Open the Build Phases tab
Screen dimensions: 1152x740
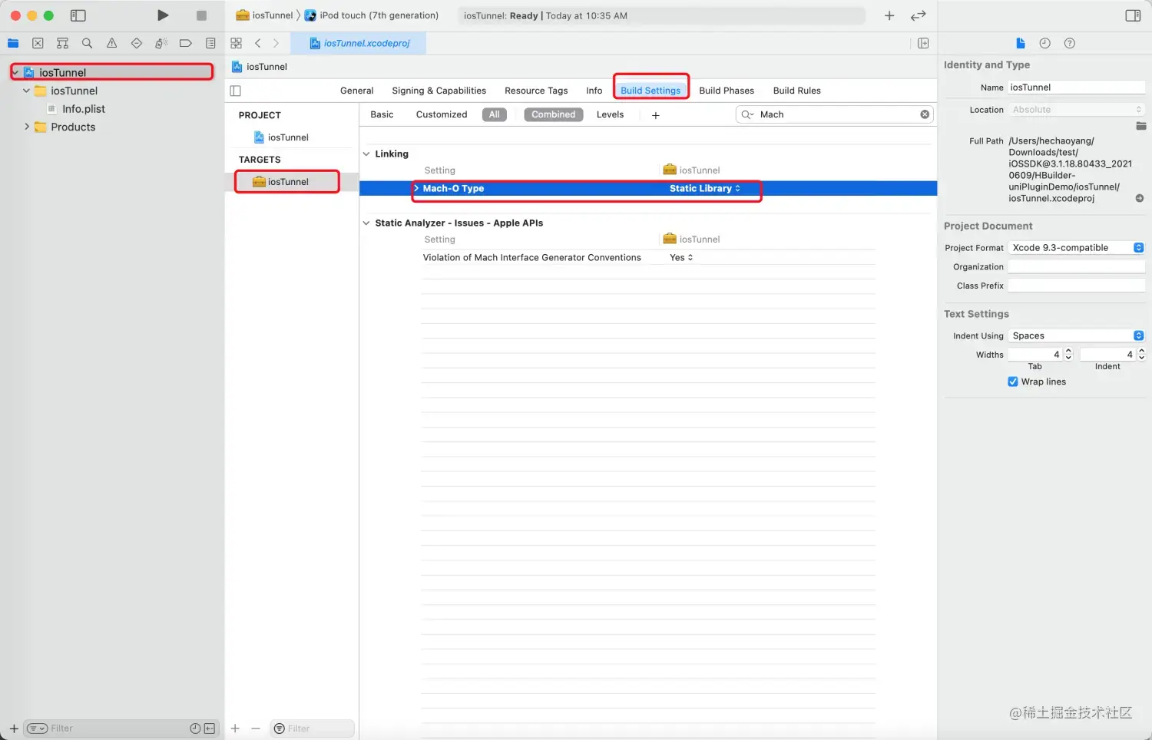tap(727, 91)
